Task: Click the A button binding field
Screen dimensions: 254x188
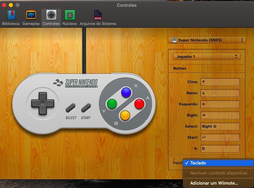Action: tap(220, 149)
